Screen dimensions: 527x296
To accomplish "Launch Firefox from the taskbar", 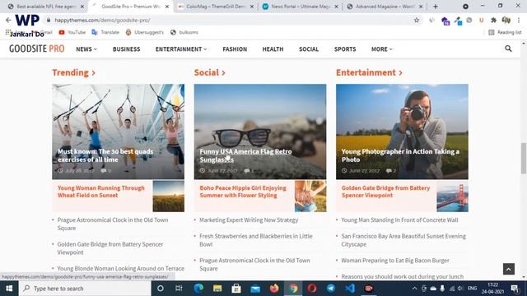I will pyautogui.click(x=274, y=289).
